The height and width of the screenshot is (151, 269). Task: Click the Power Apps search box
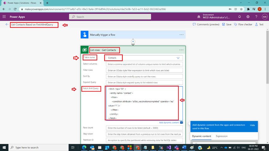(110, 17)
